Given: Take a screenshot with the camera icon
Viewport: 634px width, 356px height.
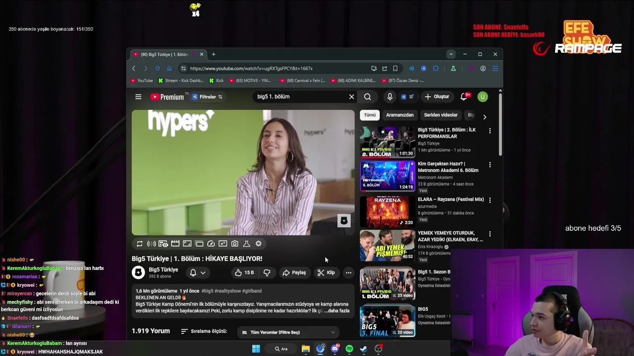Looking at the screenshot, I should click(235, 244).
